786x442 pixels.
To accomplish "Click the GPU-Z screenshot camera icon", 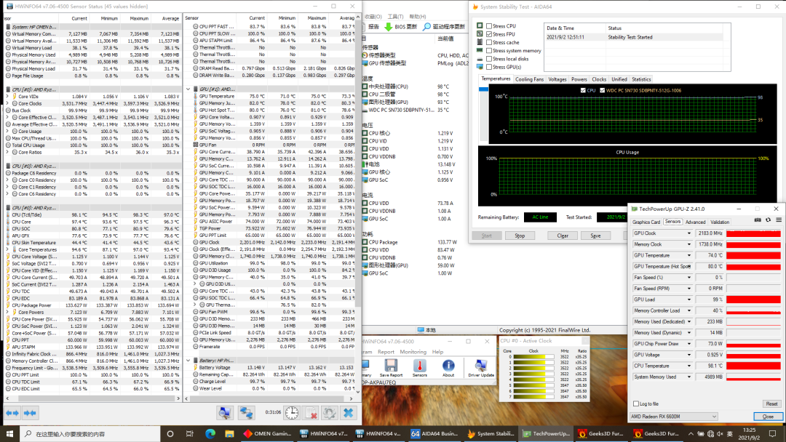I will [x=758, y=220].
